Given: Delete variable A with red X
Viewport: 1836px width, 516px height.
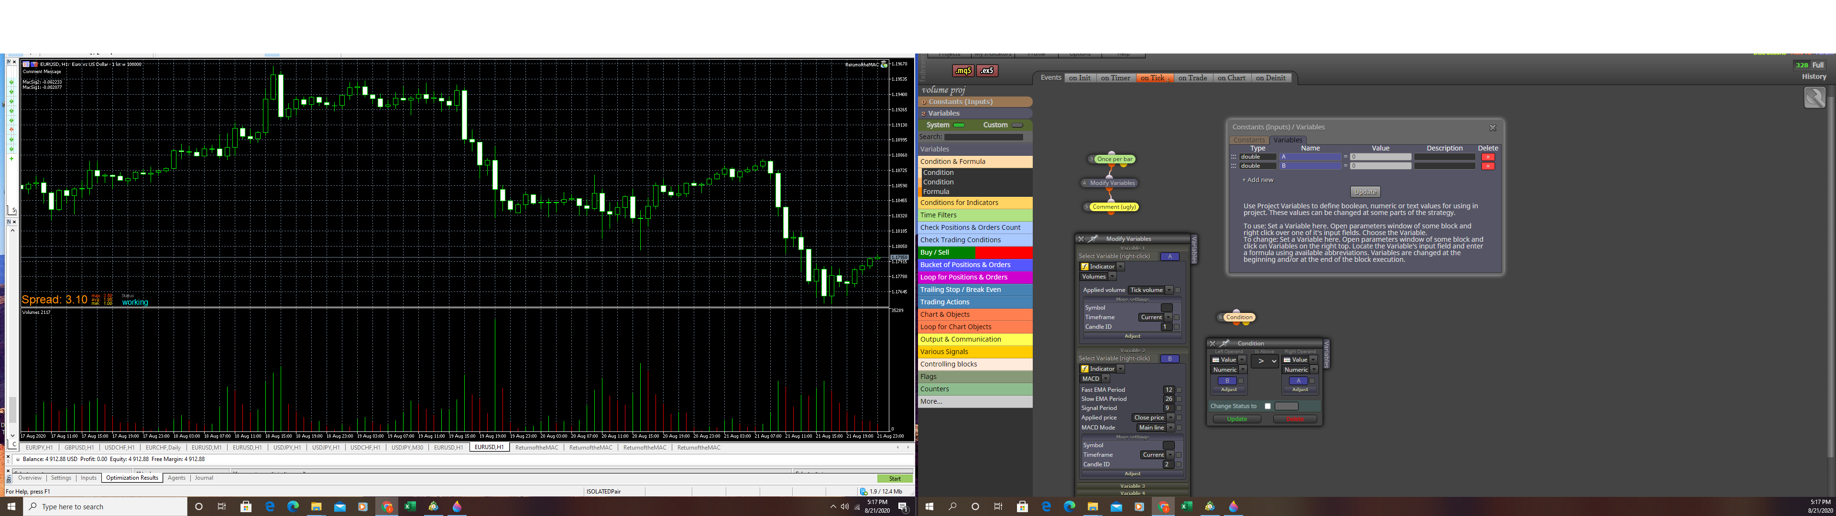Looking at the screenshot, I should pyautogui.click(x=1487, y=157).
